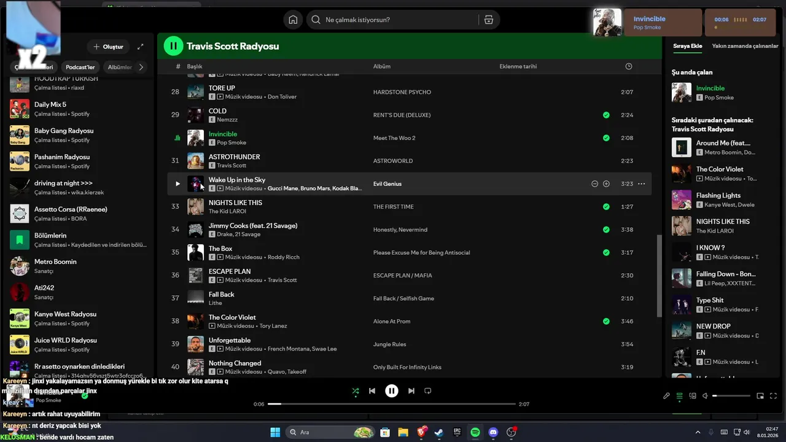
Task: Open Baby Gang Radyosu from library
Action: [79, 135]
